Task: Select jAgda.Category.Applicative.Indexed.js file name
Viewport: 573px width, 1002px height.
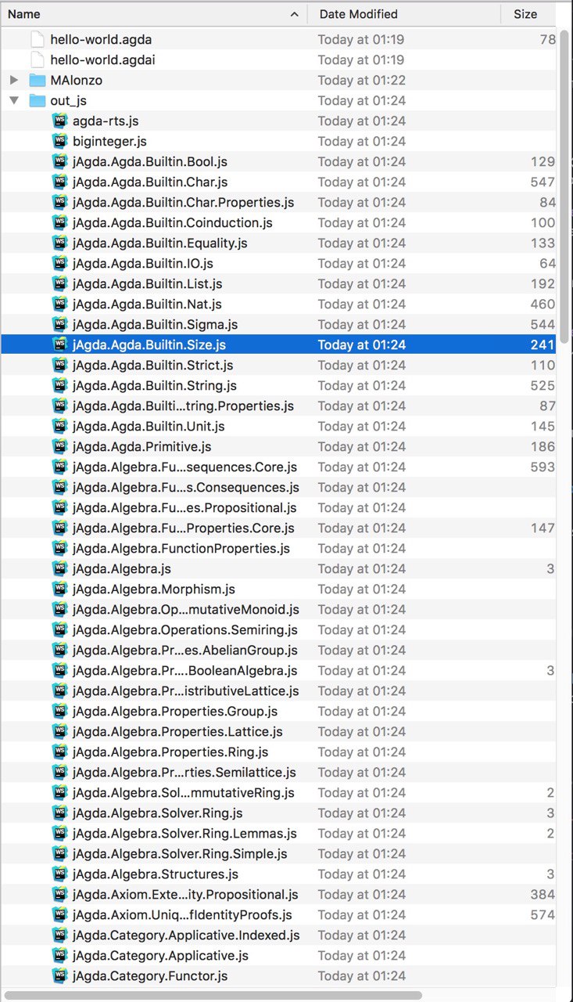Action: [185, 935]
